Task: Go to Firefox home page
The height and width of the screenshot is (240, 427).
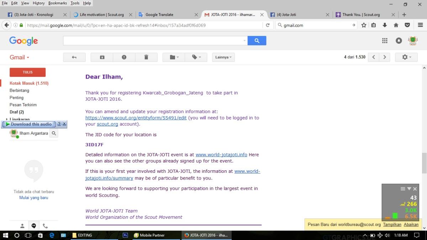Action: coord(396,25)
